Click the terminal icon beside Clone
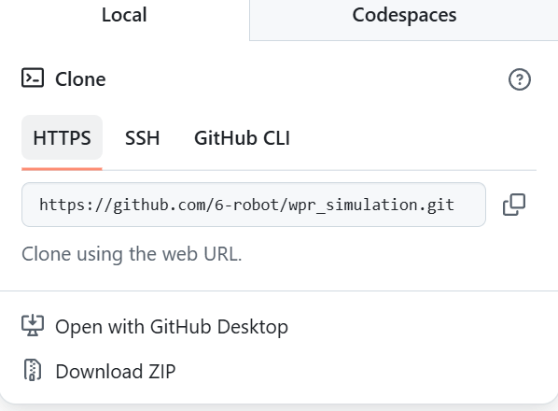The height and width of the screenshot is (411, 558). point(33,78)
